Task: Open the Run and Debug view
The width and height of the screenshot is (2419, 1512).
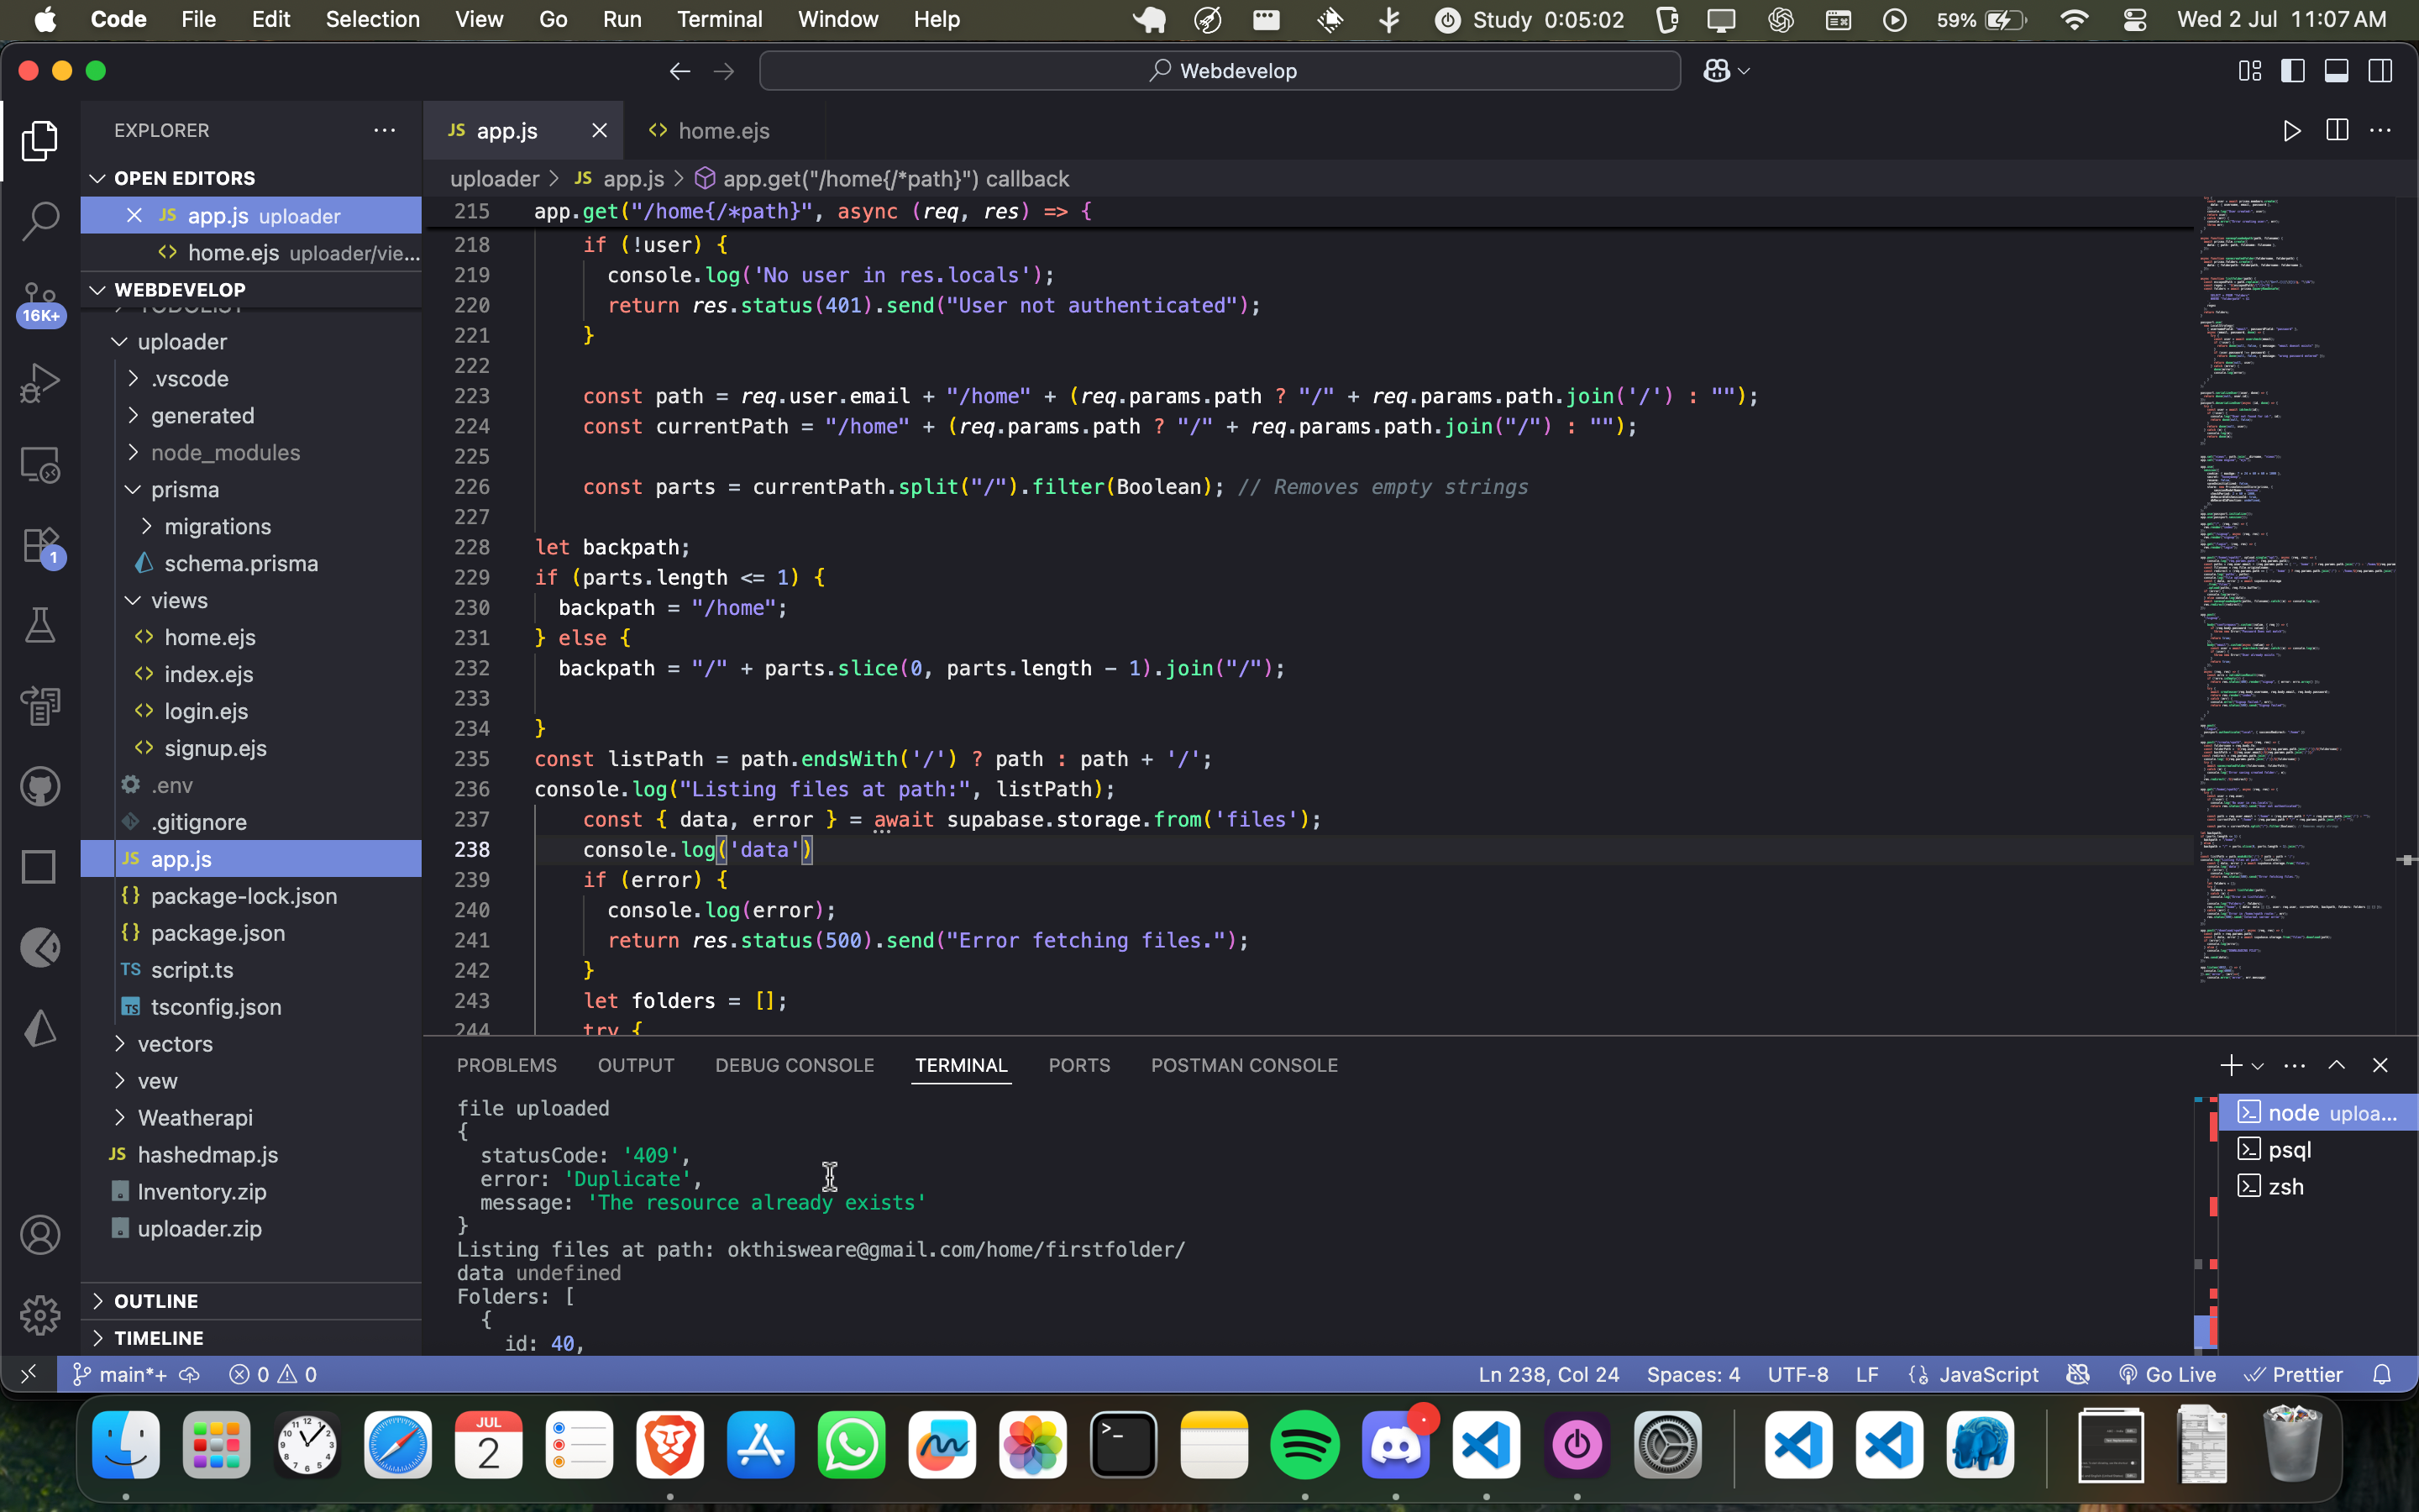Action: (40, 383)
